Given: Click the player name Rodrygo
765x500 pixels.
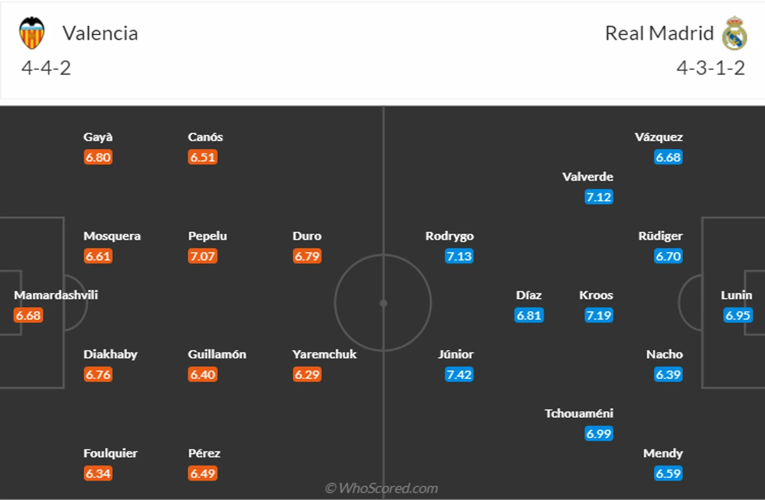Looking at the screenshot, I should pos(449,236).
